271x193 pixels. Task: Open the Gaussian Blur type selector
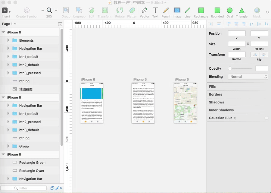coord(235,118)
